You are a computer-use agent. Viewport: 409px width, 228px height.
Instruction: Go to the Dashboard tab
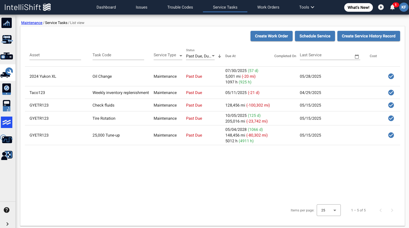click(106, 7)
